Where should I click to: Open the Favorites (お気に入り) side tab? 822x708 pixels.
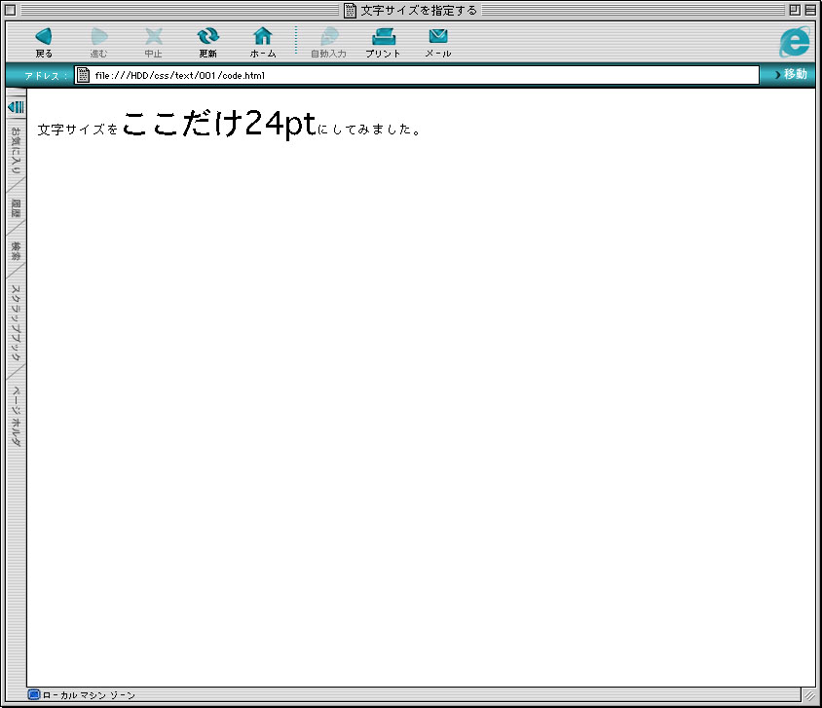[x=16, y=150]
